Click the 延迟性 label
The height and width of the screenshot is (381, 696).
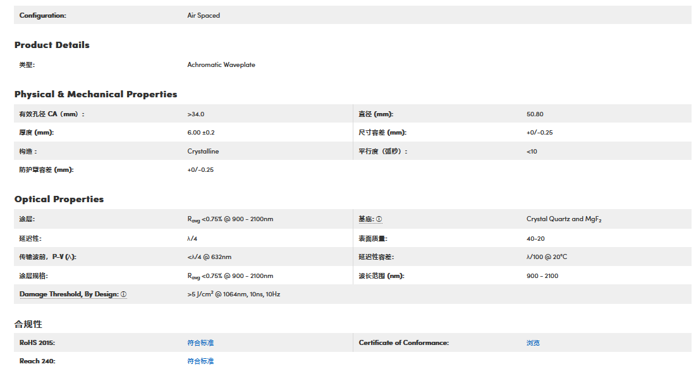point(30,239)
